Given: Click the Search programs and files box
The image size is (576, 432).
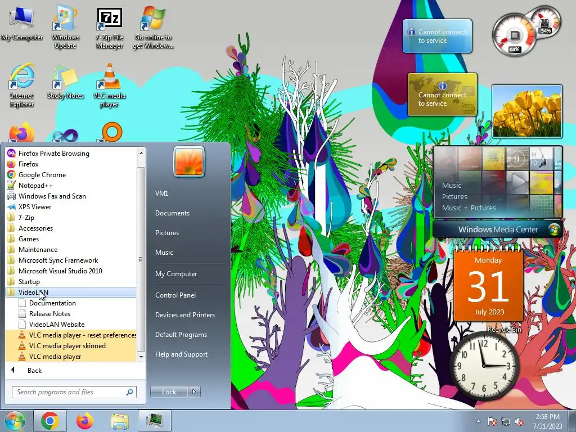Looking at the screenshot, I should (x=74, y=392).
